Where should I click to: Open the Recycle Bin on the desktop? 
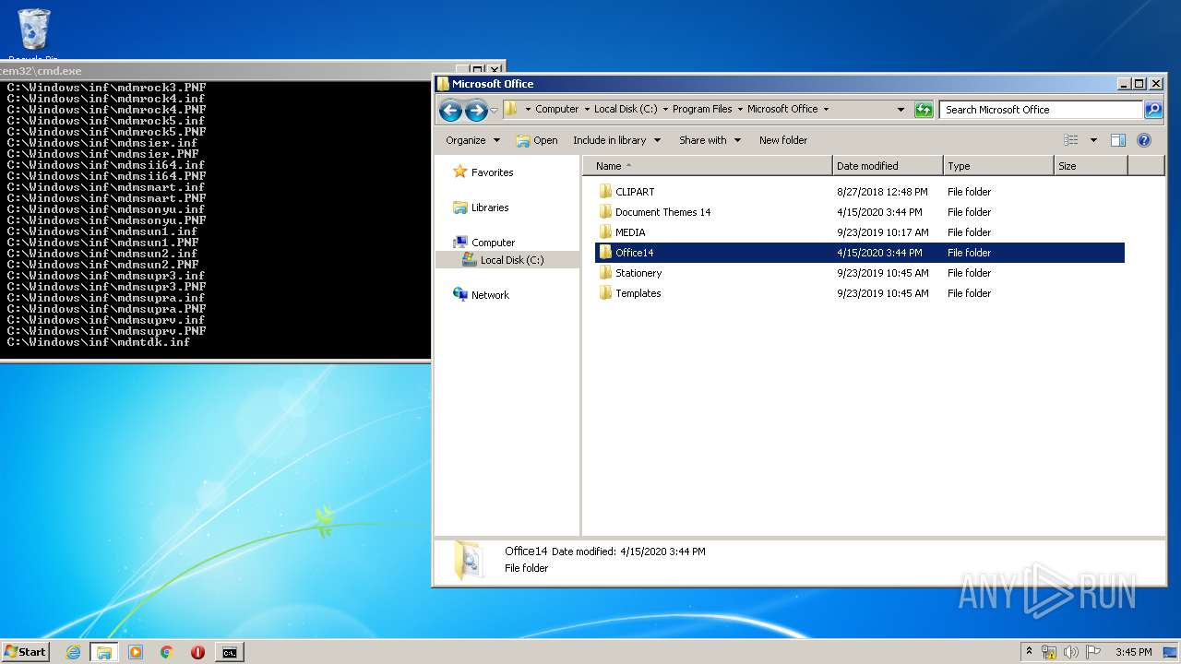33,35
